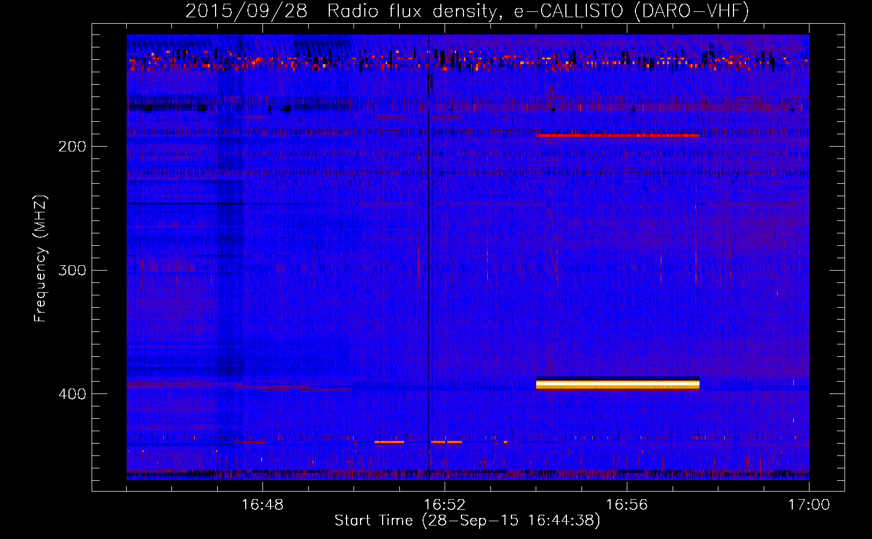This screenshot has height=539, width=872.
Task: Click the 'Start Time (28-Sep-15 16:44:38)' label
Action: (467, 521)
